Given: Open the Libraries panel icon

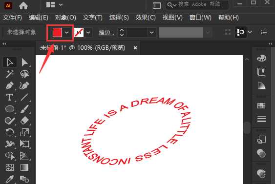Looking at the screenshot, I should (261, 72).
